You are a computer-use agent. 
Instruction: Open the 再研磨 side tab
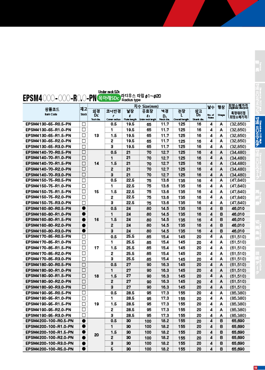[260, 197]
